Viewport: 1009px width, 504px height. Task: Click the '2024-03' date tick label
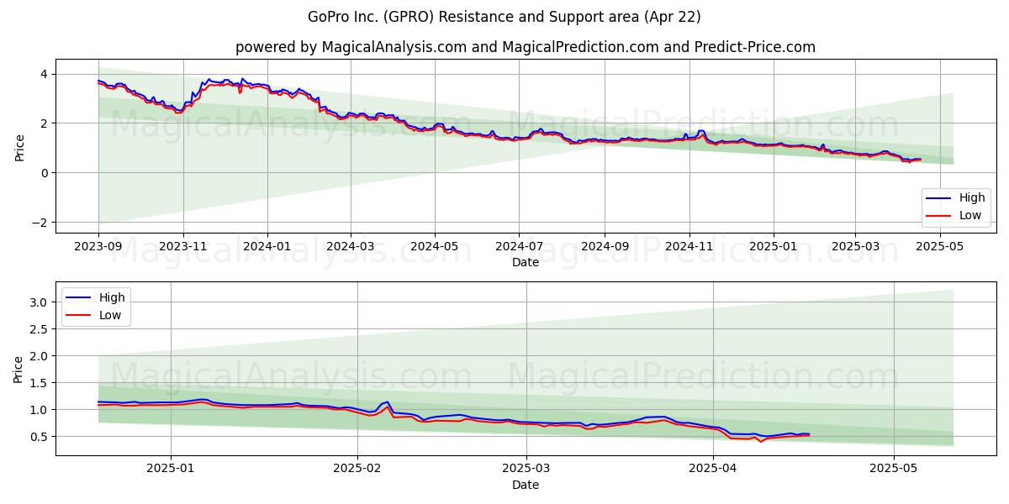pyautogui.click(x=351, y=247)
